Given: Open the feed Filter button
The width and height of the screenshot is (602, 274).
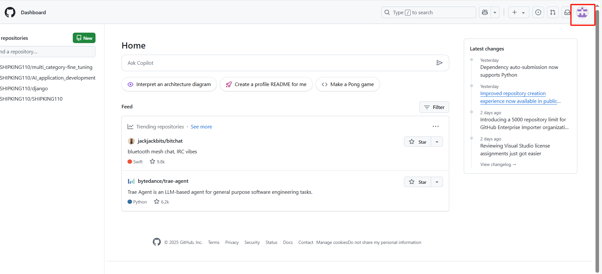Looking at the screenshot, I should [434, 107].
